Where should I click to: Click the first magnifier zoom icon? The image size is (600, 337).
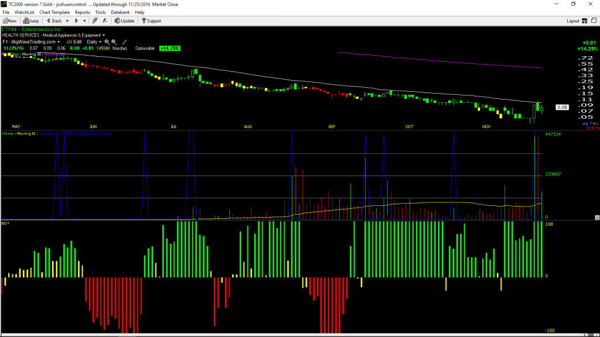pyautogui.click(x=107, y=42)
